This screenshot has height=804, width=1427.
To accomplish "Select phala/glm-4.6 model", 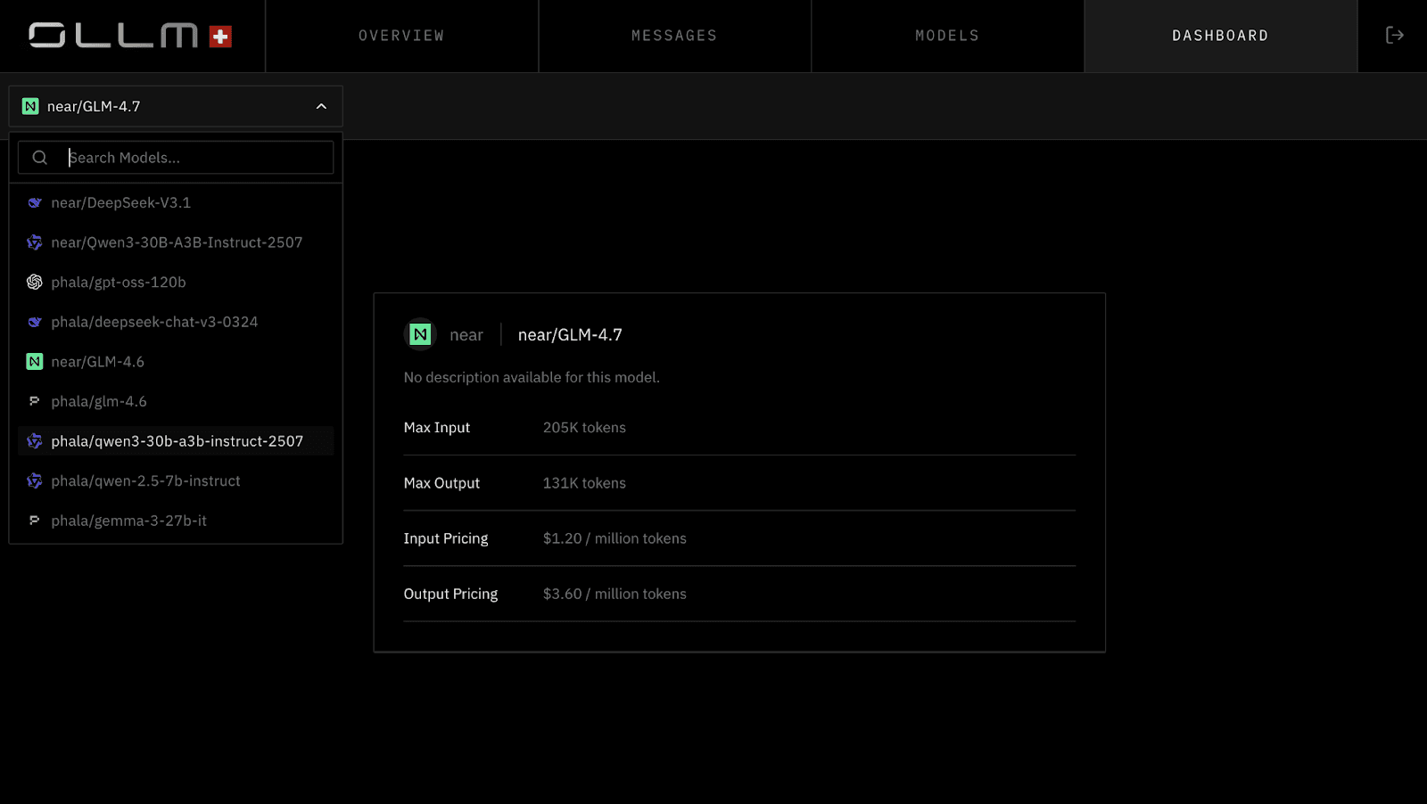I will coord(176,401).
